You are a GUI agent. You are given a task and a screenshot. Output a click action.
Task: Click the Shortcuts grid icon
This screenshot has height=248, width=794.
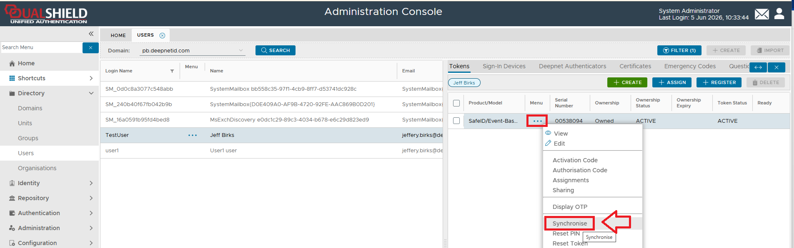click(12, 78)
